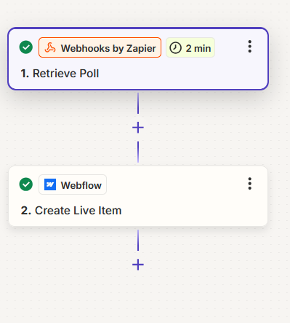The image size is (290, 323).
Task: Click connector line below Create Live Item card
Action: (x=138, y=240)
